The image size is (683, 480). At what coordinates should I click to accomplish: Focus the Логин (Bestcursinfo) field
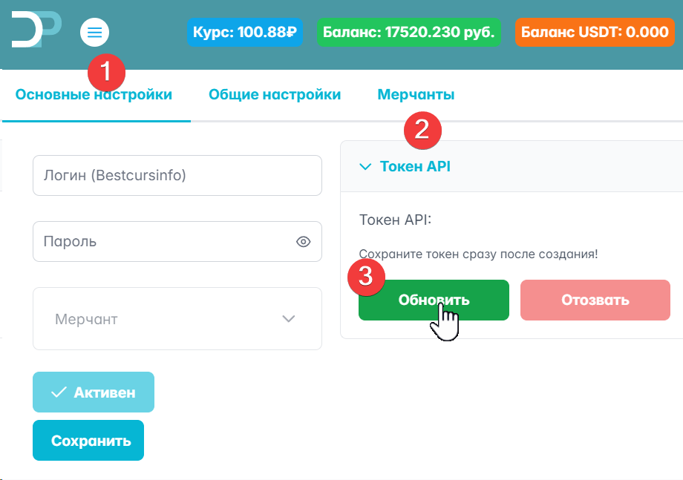177,176
